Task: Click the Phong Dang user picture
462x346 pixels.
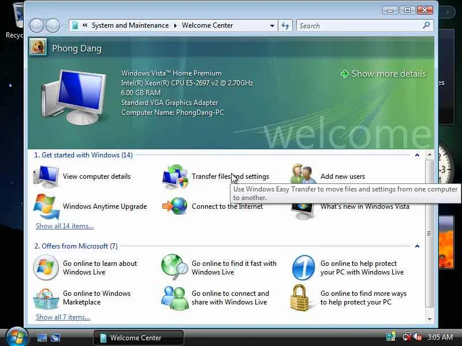Action: coord(38,47)
